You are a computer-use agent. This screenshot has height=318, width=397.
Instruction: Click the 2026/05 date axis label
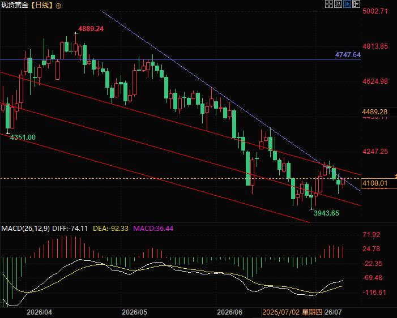134,312
